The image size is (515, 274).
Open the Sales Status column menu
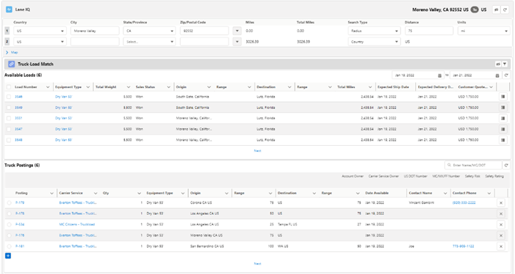coord(169,87)
